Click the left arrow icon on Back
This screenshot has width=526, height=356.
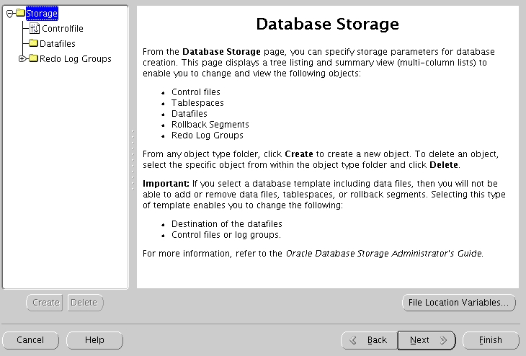coord(353,340)
